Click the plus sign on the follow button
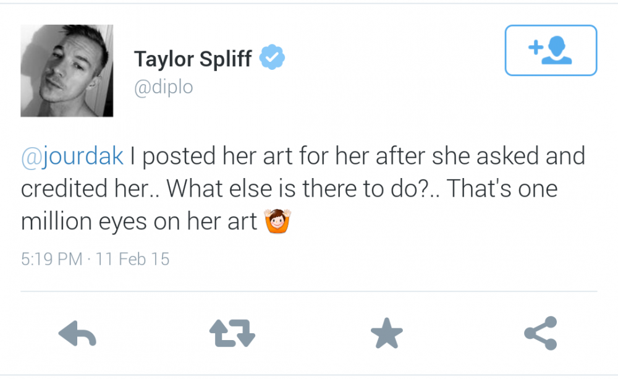618x379 pixels. 536,48
